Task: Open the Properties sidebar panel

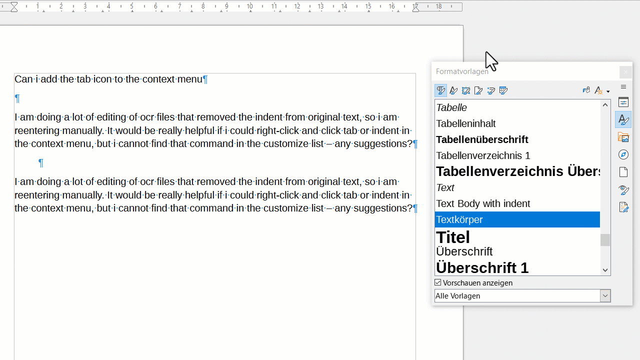Action: 623,102
